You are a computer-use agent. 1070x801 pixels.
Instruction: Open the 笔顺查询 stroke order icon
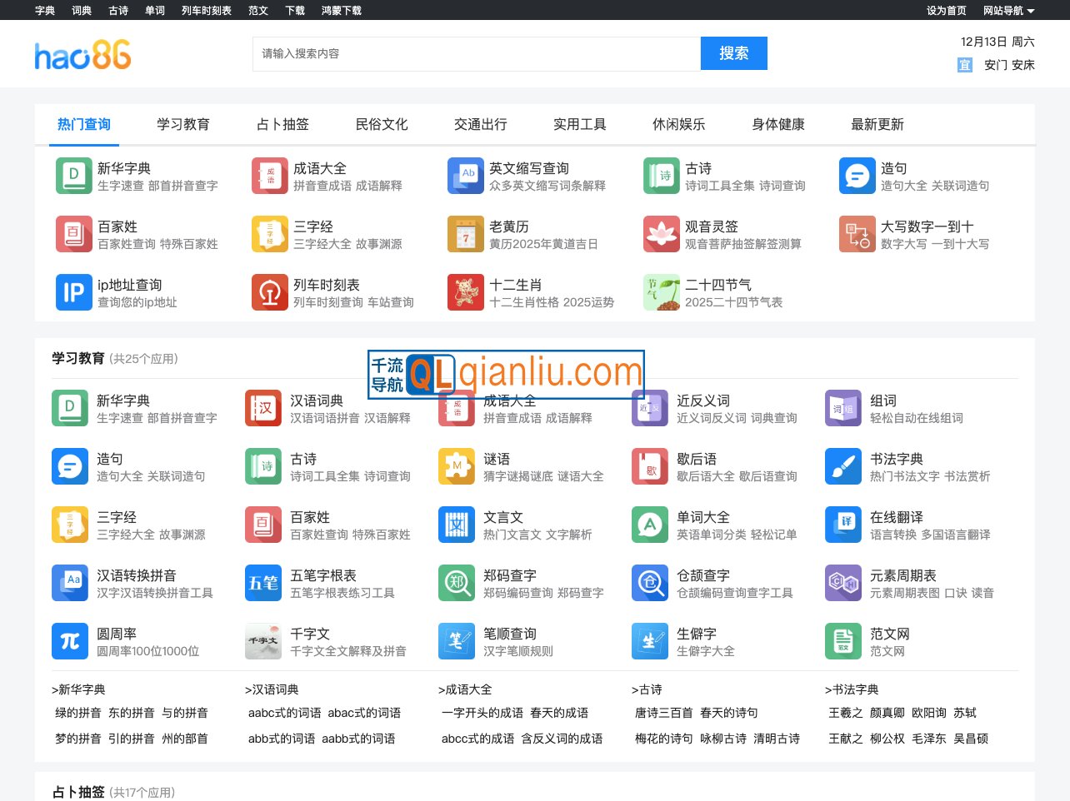[456, 640]
